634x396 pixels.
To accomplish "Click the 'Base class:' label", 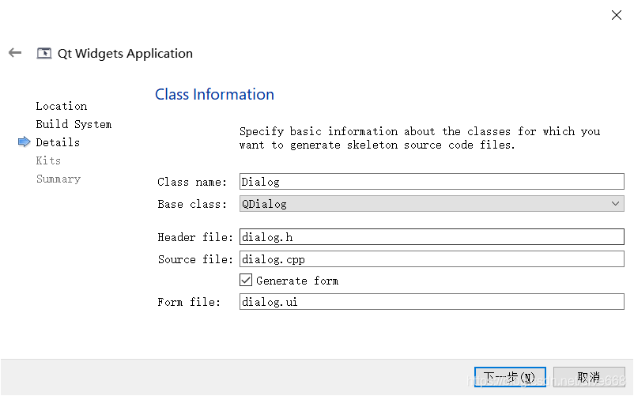I will point(192,204).
